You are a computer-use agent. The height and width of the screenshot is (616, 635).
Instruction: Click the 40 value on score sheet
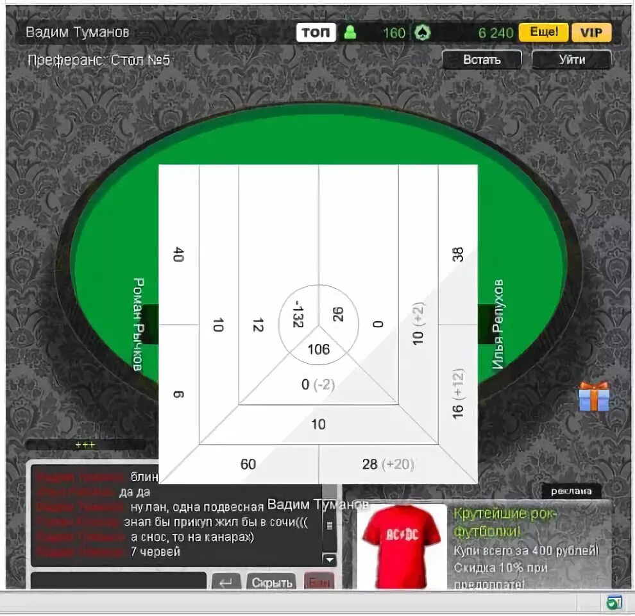point(178,255)
